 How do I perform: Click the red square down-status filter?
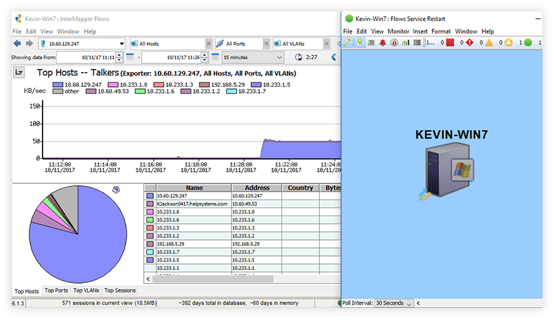[450, 42]
